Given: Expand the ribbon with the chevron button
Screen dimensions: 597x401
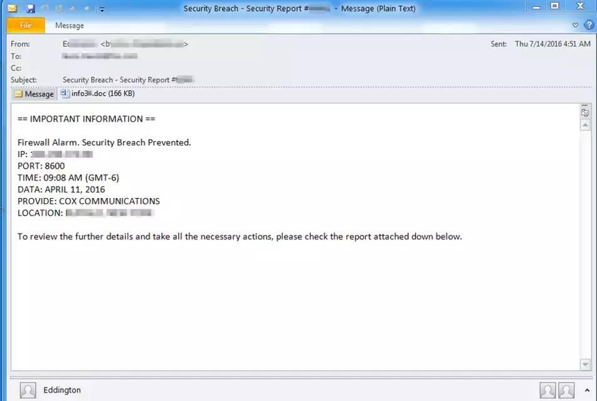Looking at the screenshot, I should [575, 26].
